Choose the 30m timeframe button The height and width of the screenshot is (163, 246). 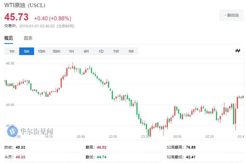[56, 51]
